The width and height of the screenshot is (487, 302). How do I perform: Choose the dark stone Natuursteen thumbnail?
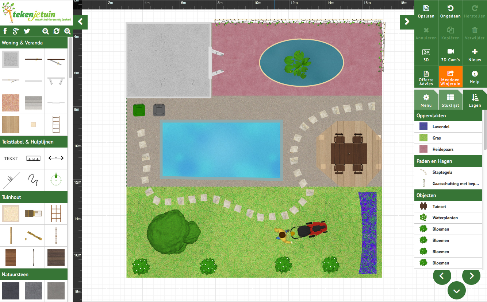[11, 290]
